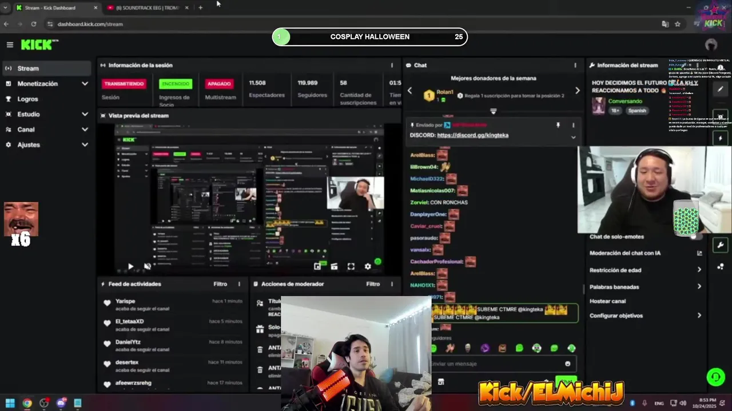Pin icon on the DISCORD pinned message
The width and height of the screenshot is (732, 411).
(558, 125)
